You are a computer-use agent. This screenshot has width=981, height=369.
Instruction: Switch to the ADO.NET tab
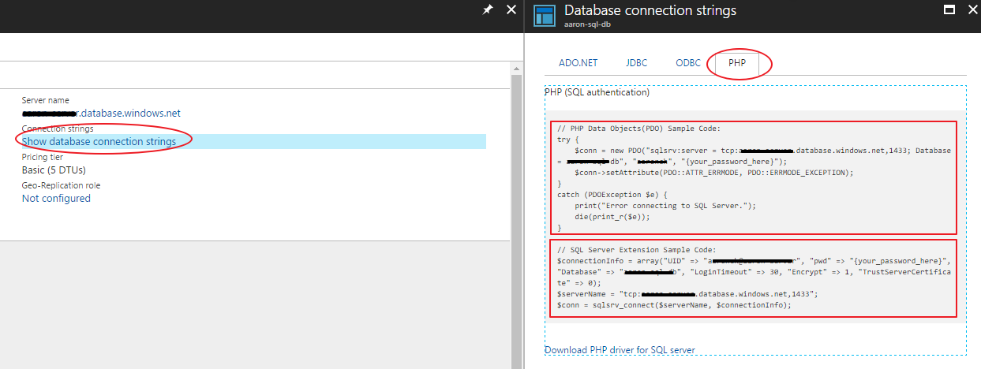click(578, 63)
